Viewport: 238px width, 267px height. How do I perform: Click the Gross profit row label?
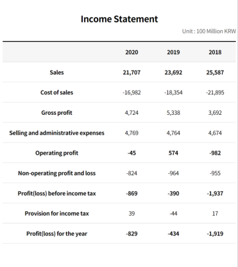(56, 113)
